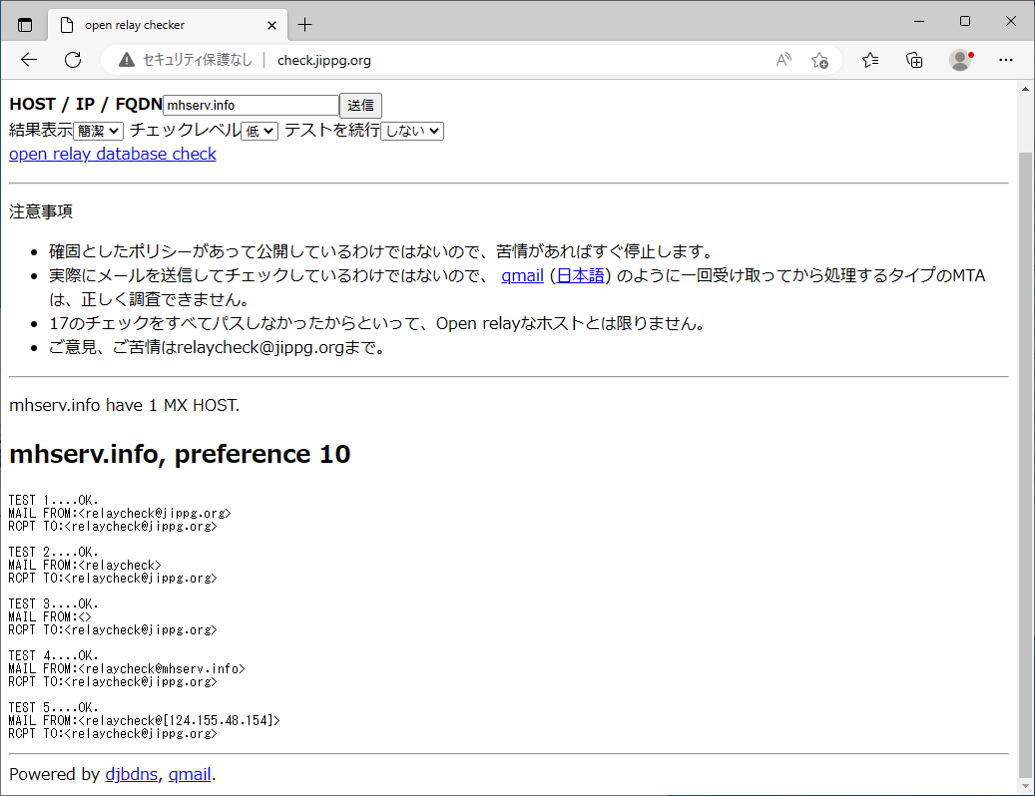
Task: Reload the page with refresh icon
Action: pyautogui.click(x=73, y=60)
